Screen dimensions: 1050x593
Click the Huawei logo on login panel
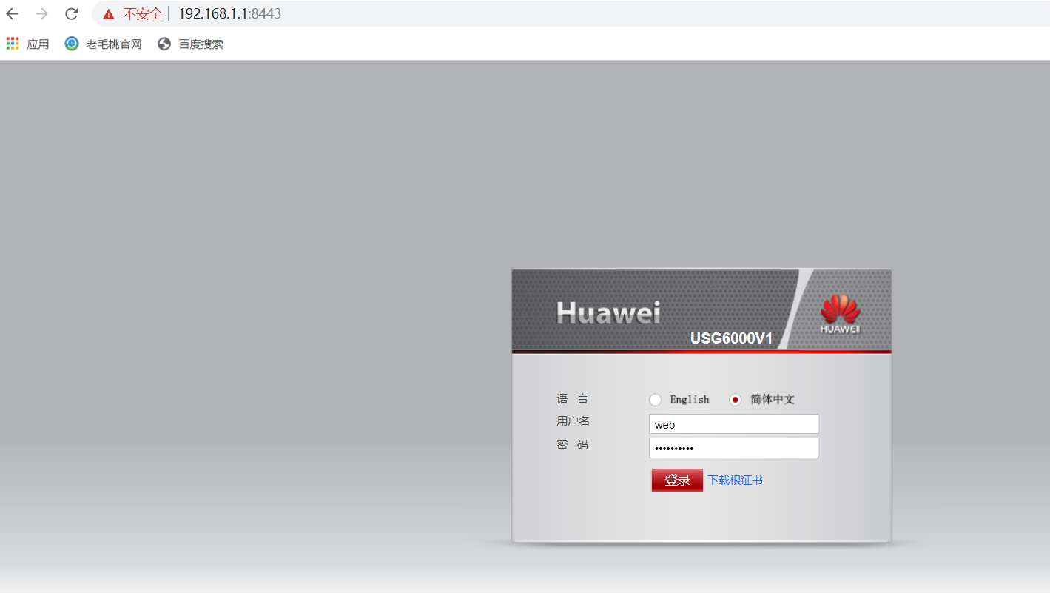(x=840, y=313)
